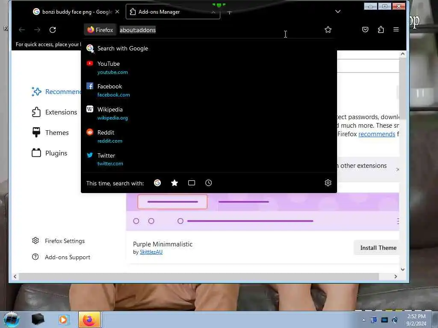Bookmark this page with the star icon
This screenshot has width=438, height=328.
(328, 29)
